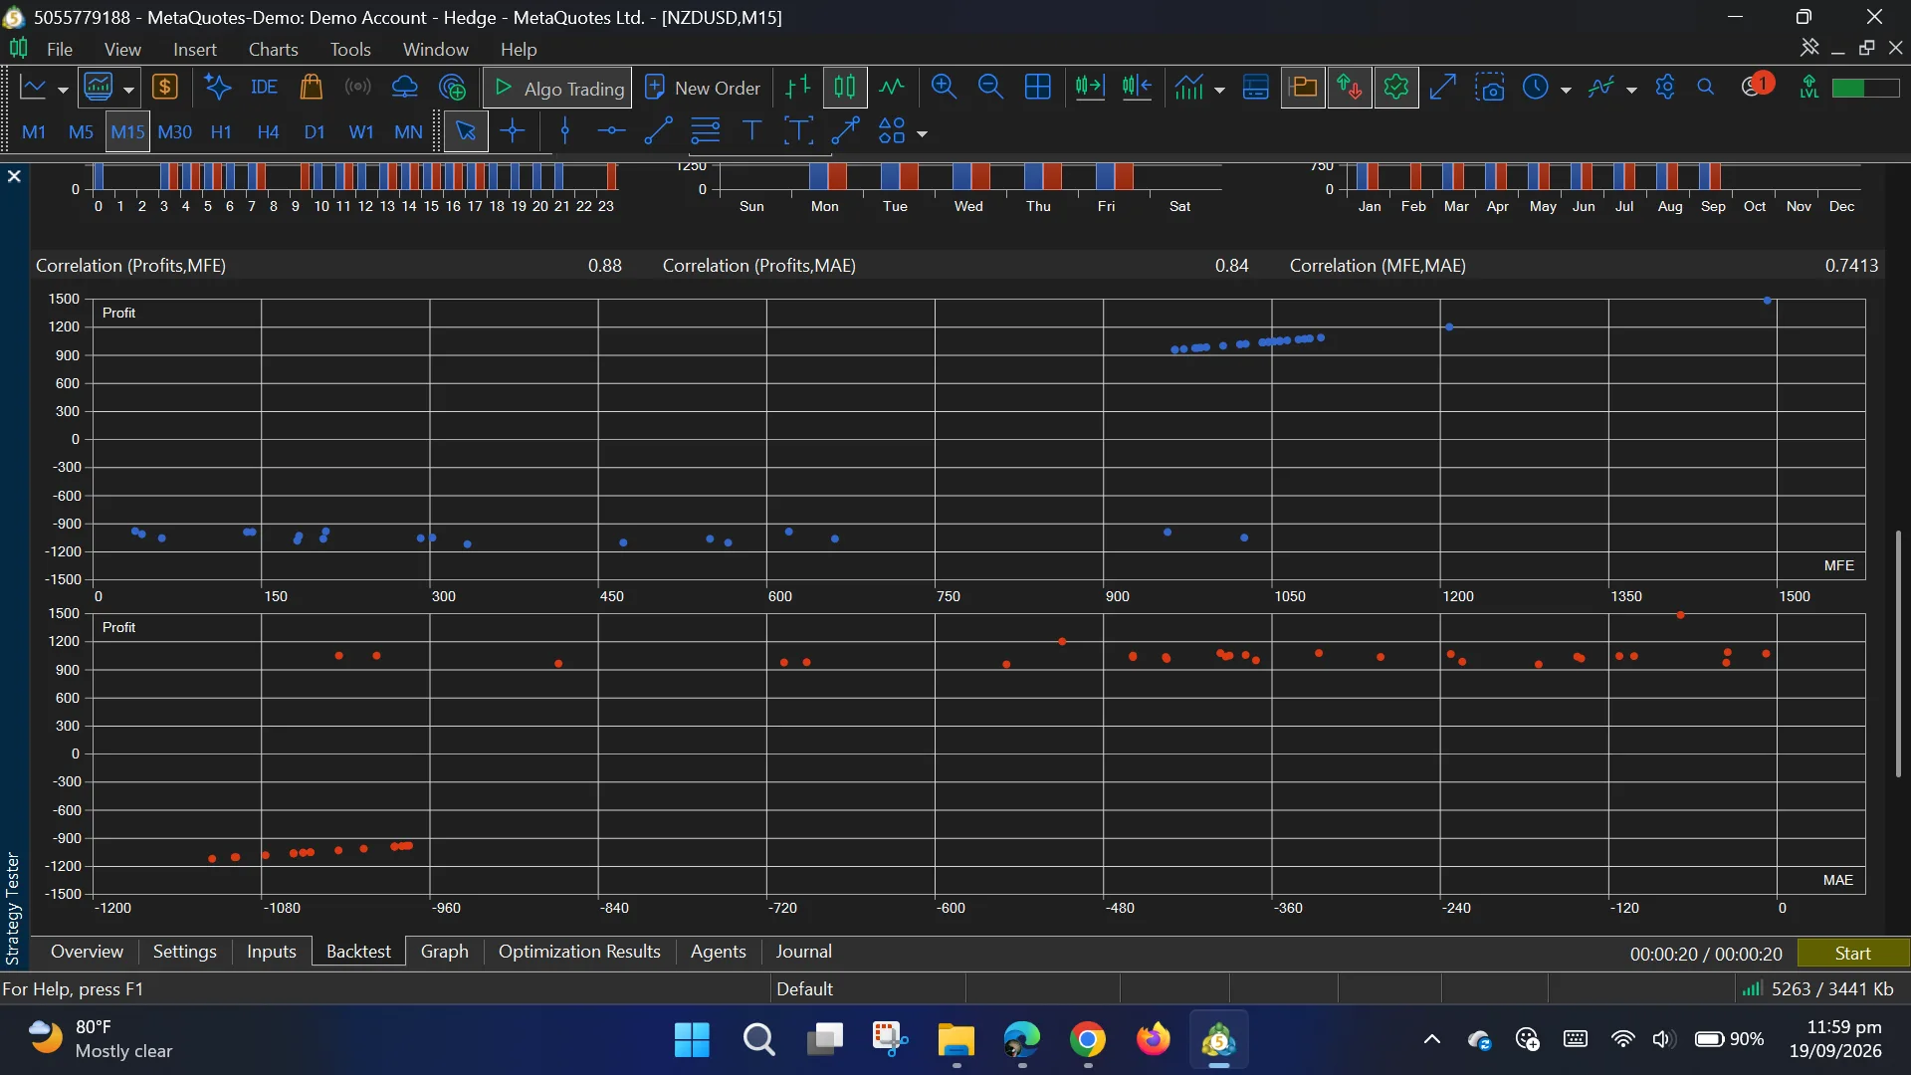Toggle chart auto scroll to end
Image resolution: width=1911 pixels, height=1075 pixels.
tap(1089, 88)
